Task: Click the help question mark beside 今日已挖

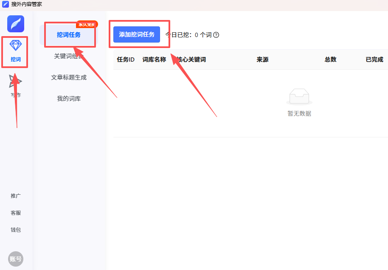Action: (216, 35)
